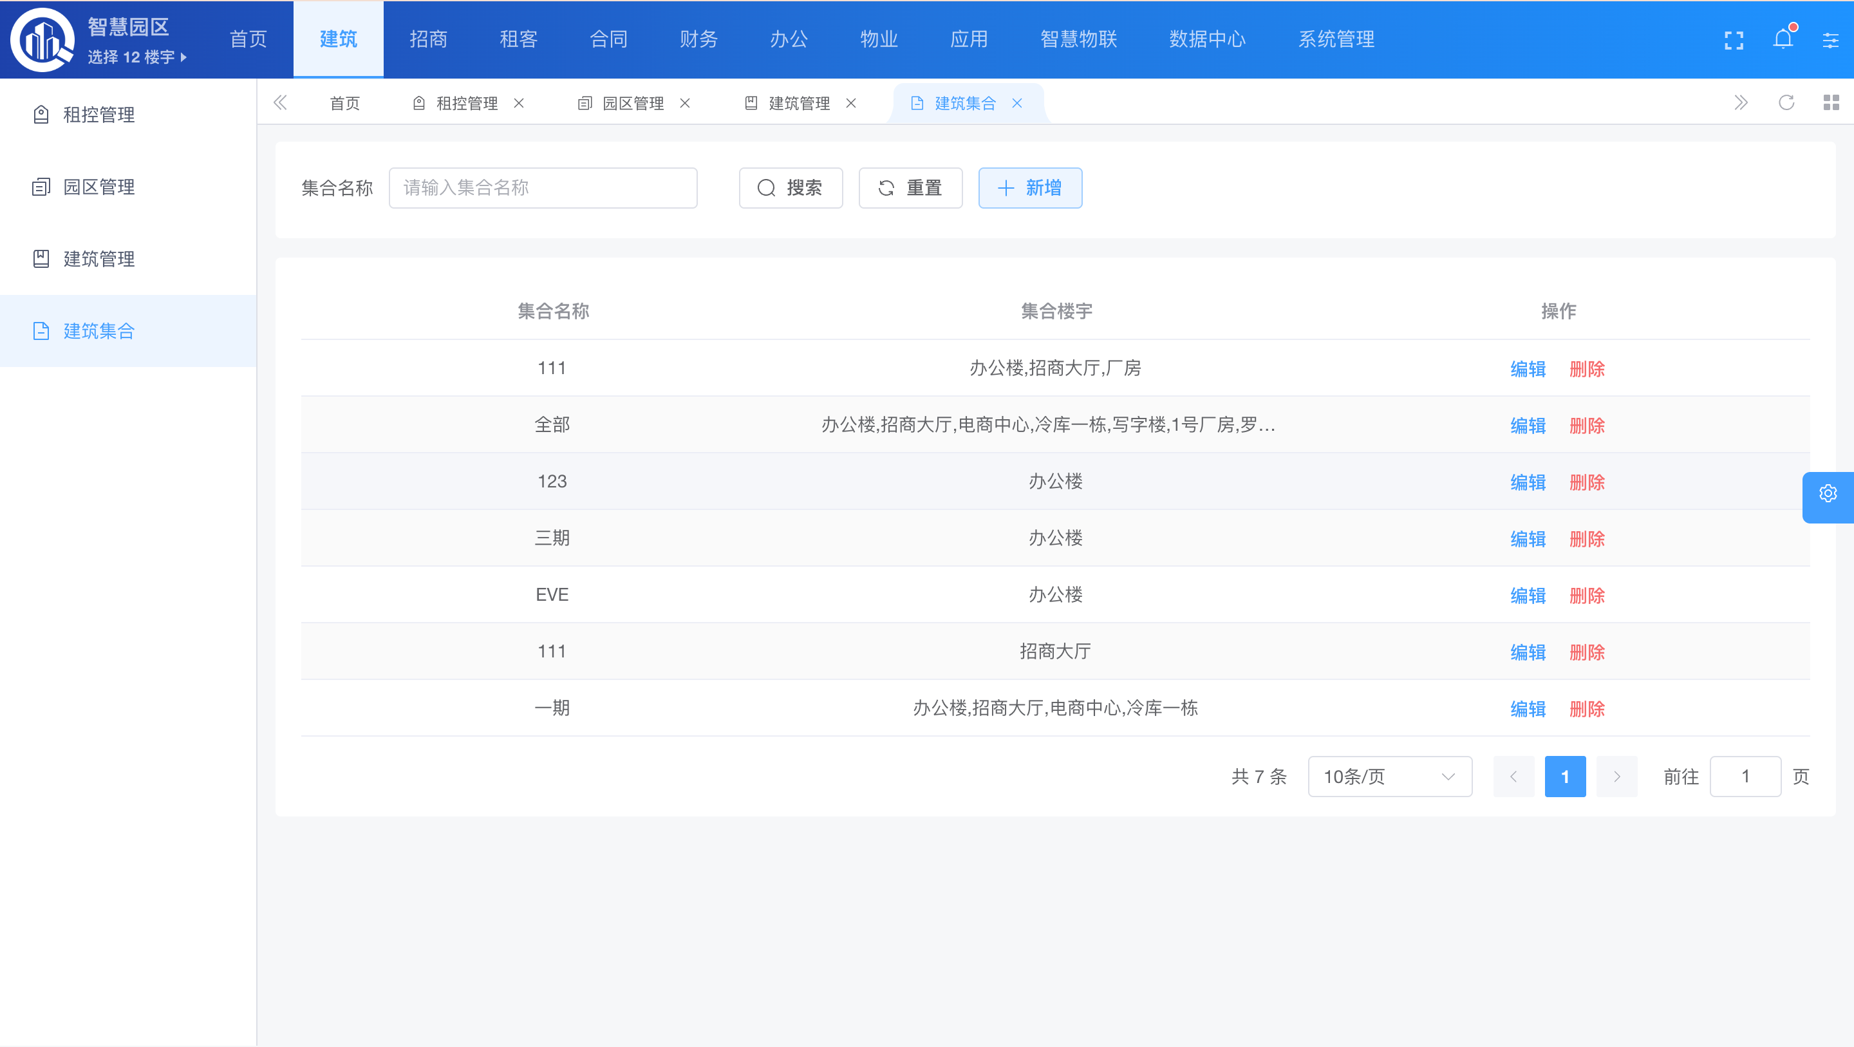
Task: Open the tab grid menu icon
Action: click(x=1831, y=103)
